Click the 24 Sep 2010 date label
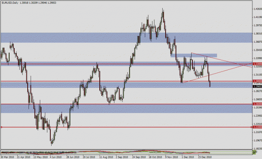Screen dimensions: 262x159 (139, 157)
